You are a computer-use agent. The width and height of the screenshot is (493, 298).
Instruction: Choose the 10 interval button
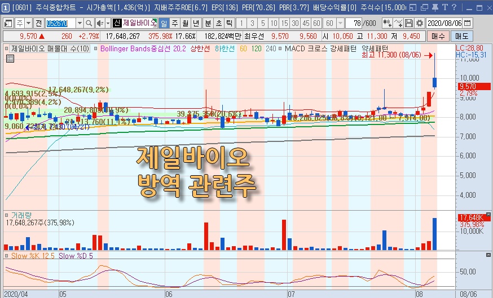pos(274,23)
